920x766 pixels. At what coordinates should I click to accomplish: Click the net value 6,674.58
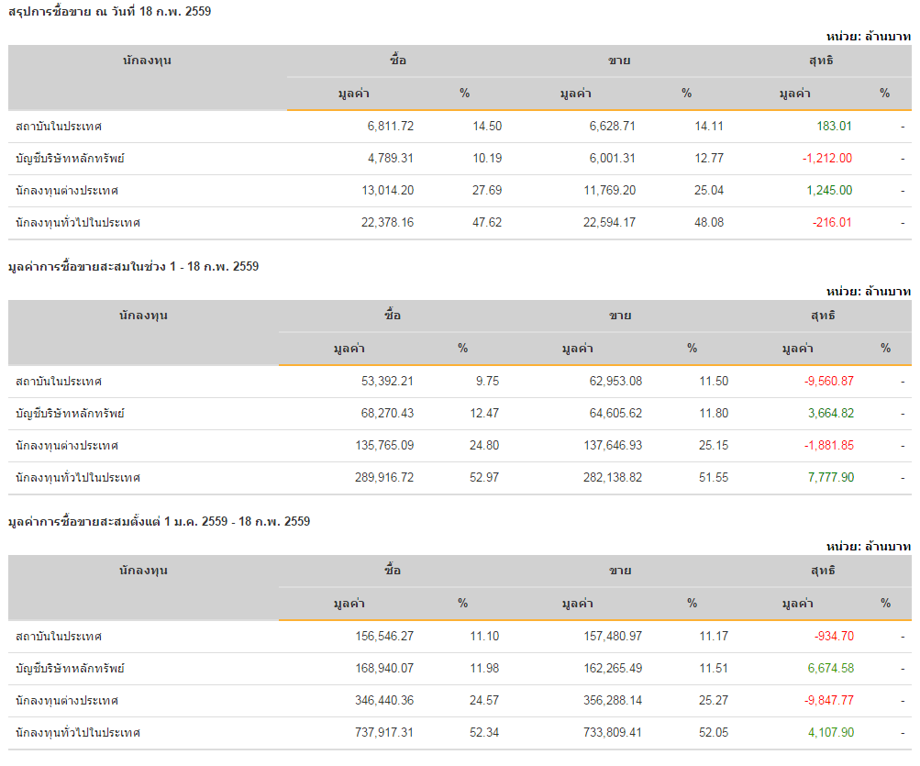pyautogui.click(x=830, y=669)
